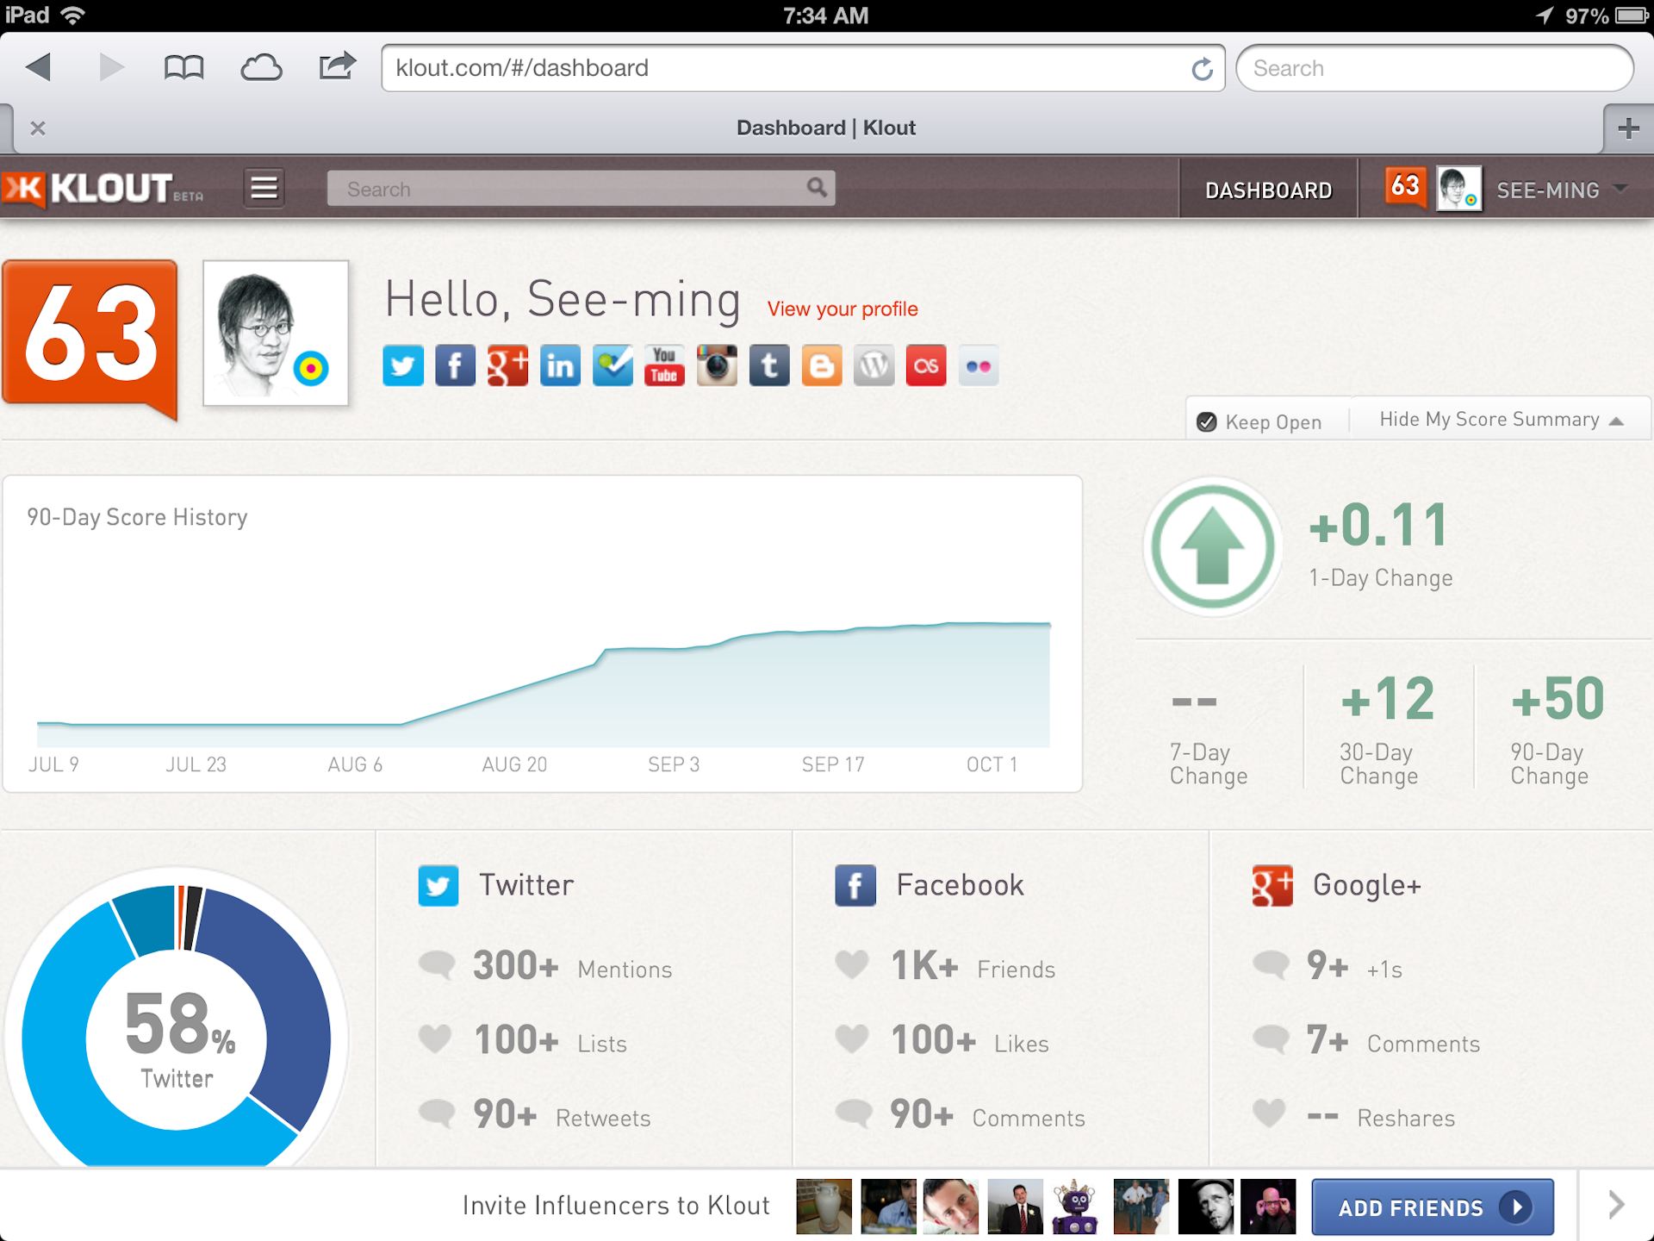Open the Flickr network icon
This screenshot has height=1241, width=1654.
pyautogui.click(x=978, y=365)
